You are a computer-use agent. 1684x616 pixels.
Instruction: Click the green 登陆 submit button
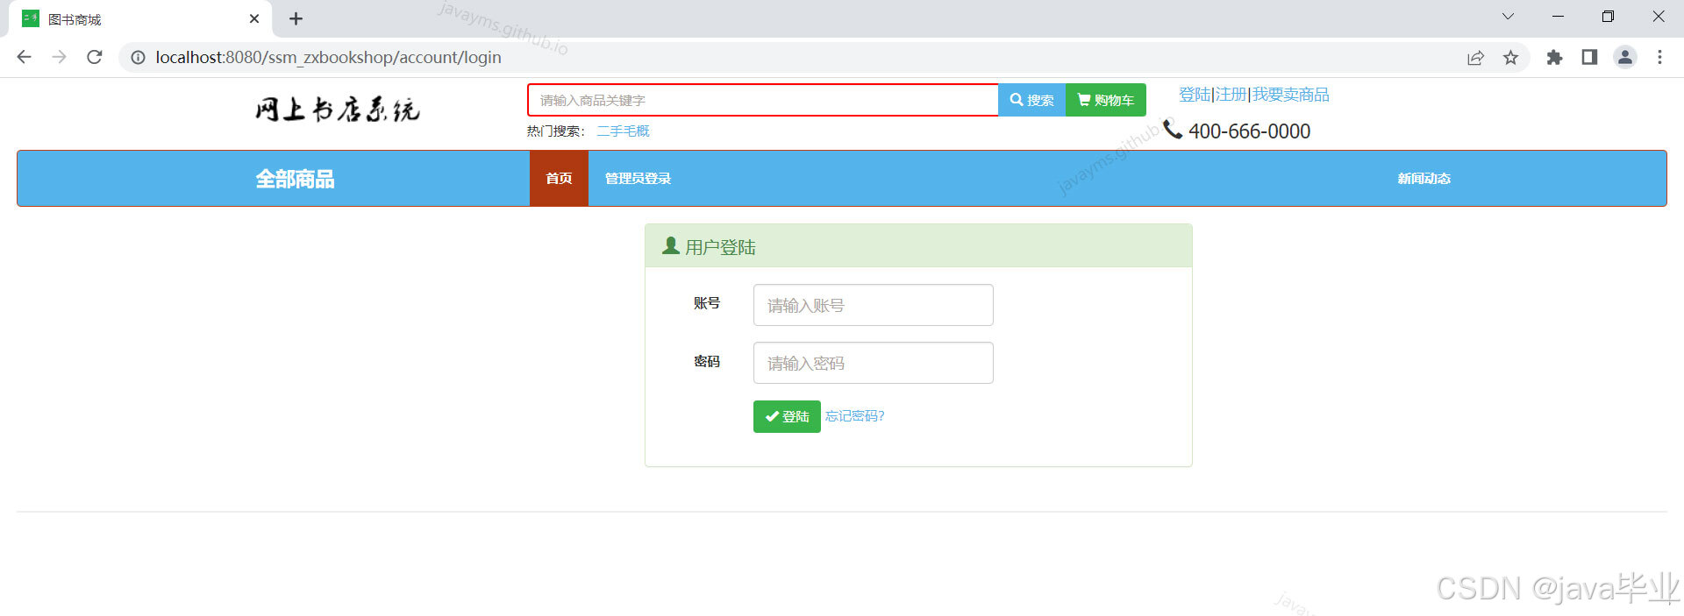(787, 416)
